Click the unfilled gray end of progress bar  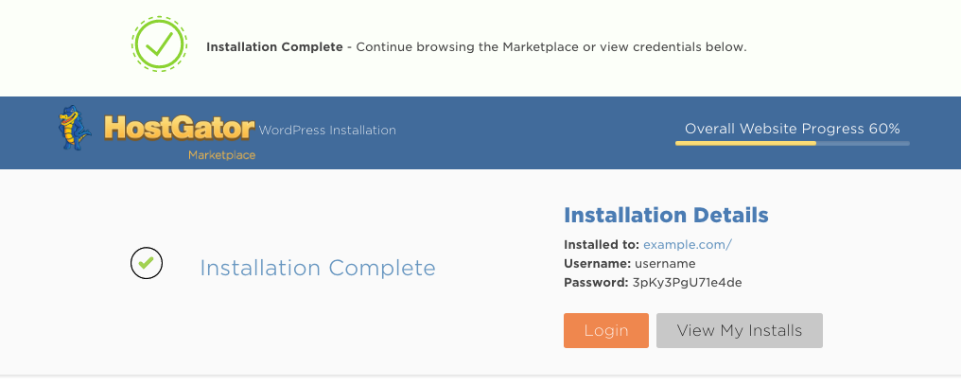tap(863, 144)
